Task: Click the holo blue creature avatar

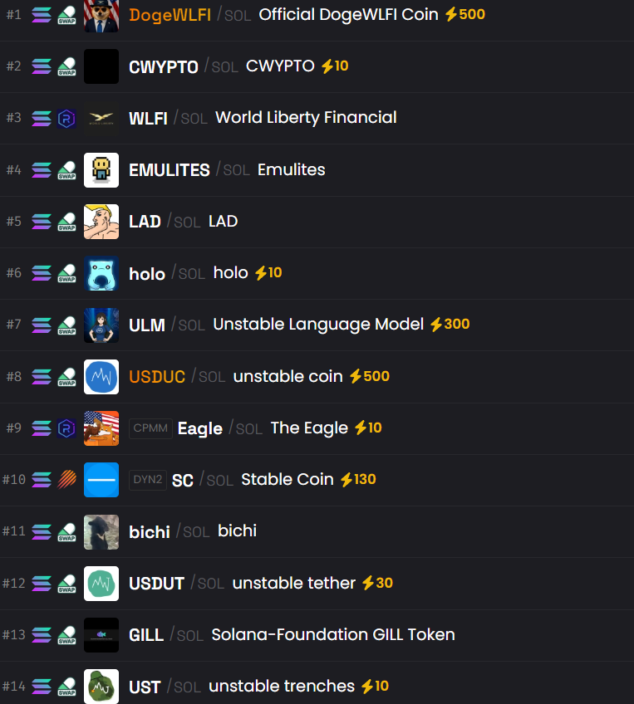Action: (x=101, y=273)
